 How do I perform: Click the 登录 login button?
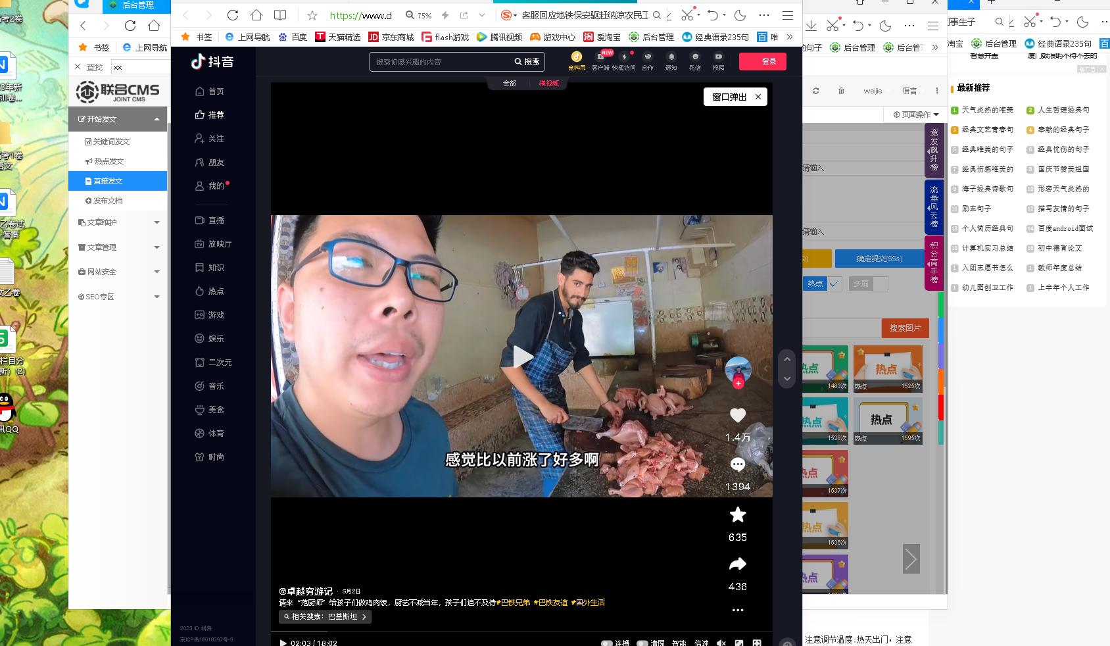pyautogui.click(x=762, y=61)
